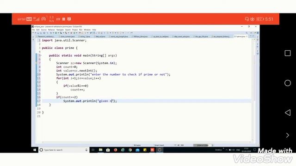Click the 'int count=0;' code line
The height and width of the screenshot is (166, 296).
coord(67,67)
